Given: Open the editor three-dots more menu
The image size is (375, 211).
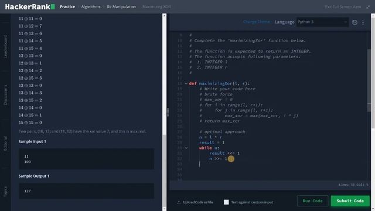Looking at the screenshot, I should (x=363, y=22).
